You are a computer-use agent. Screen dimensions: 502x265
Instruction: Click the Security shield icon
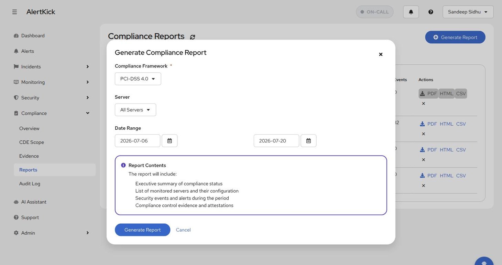pyautogui.click(x=16, y=98)
